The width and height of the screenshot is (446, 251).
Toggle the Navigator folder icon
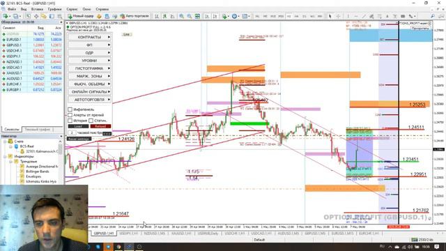pyautogui.click(x=44, y=16)
